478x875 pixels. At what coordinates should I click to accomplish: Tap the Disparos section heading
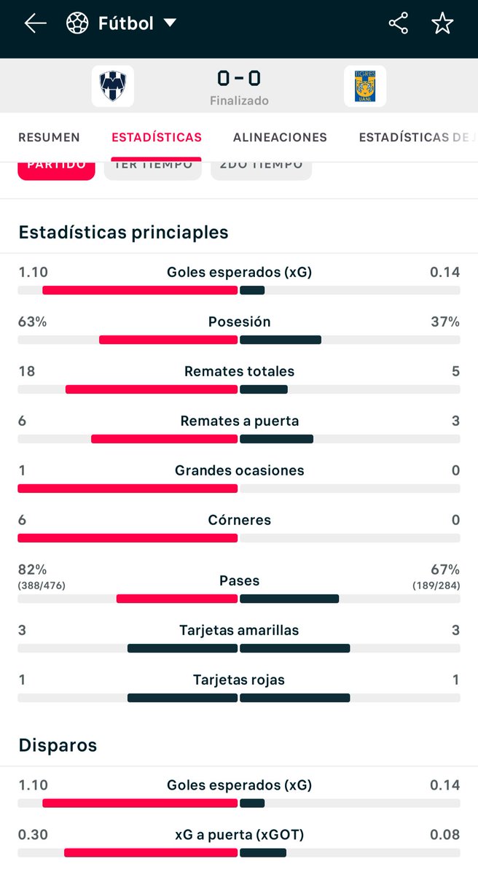pyautogui.click(x=58, y=745)
